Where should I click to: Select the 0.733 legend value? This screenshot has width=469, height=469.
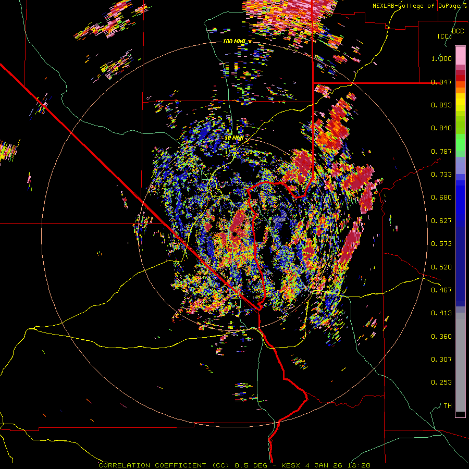coord(441,175)
